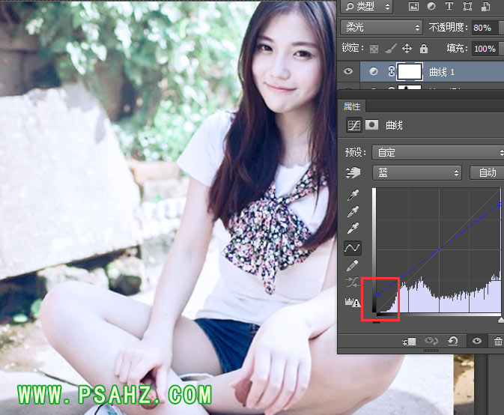Select the black point eyedropper tool
This screenshot has height=415, width=504.
click(x=353, y=196)
